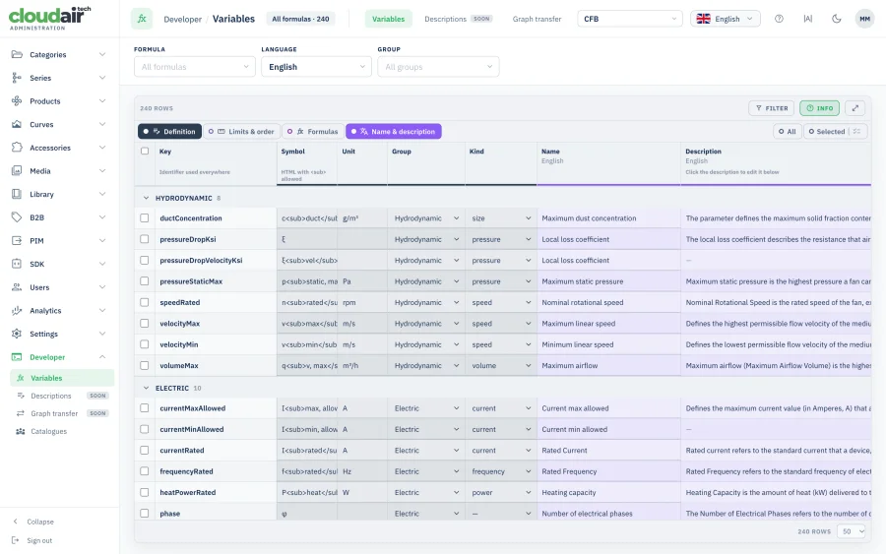This screenshot has height=554, width=886.
Task: Toggle the Limits & order column group
Action: 241,132
